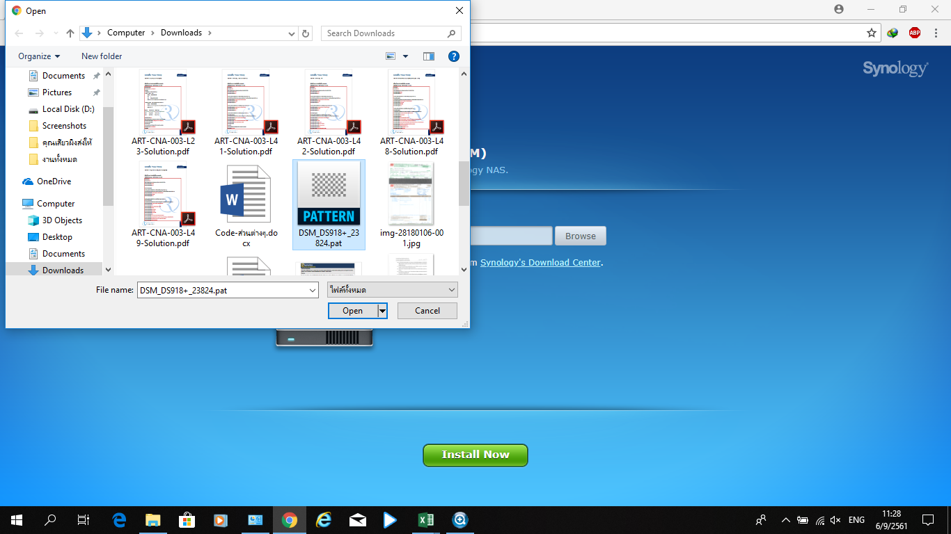Open the change view options dropdown arrow
This screenshot has height=534, width=951.
[x=406, y=56]
